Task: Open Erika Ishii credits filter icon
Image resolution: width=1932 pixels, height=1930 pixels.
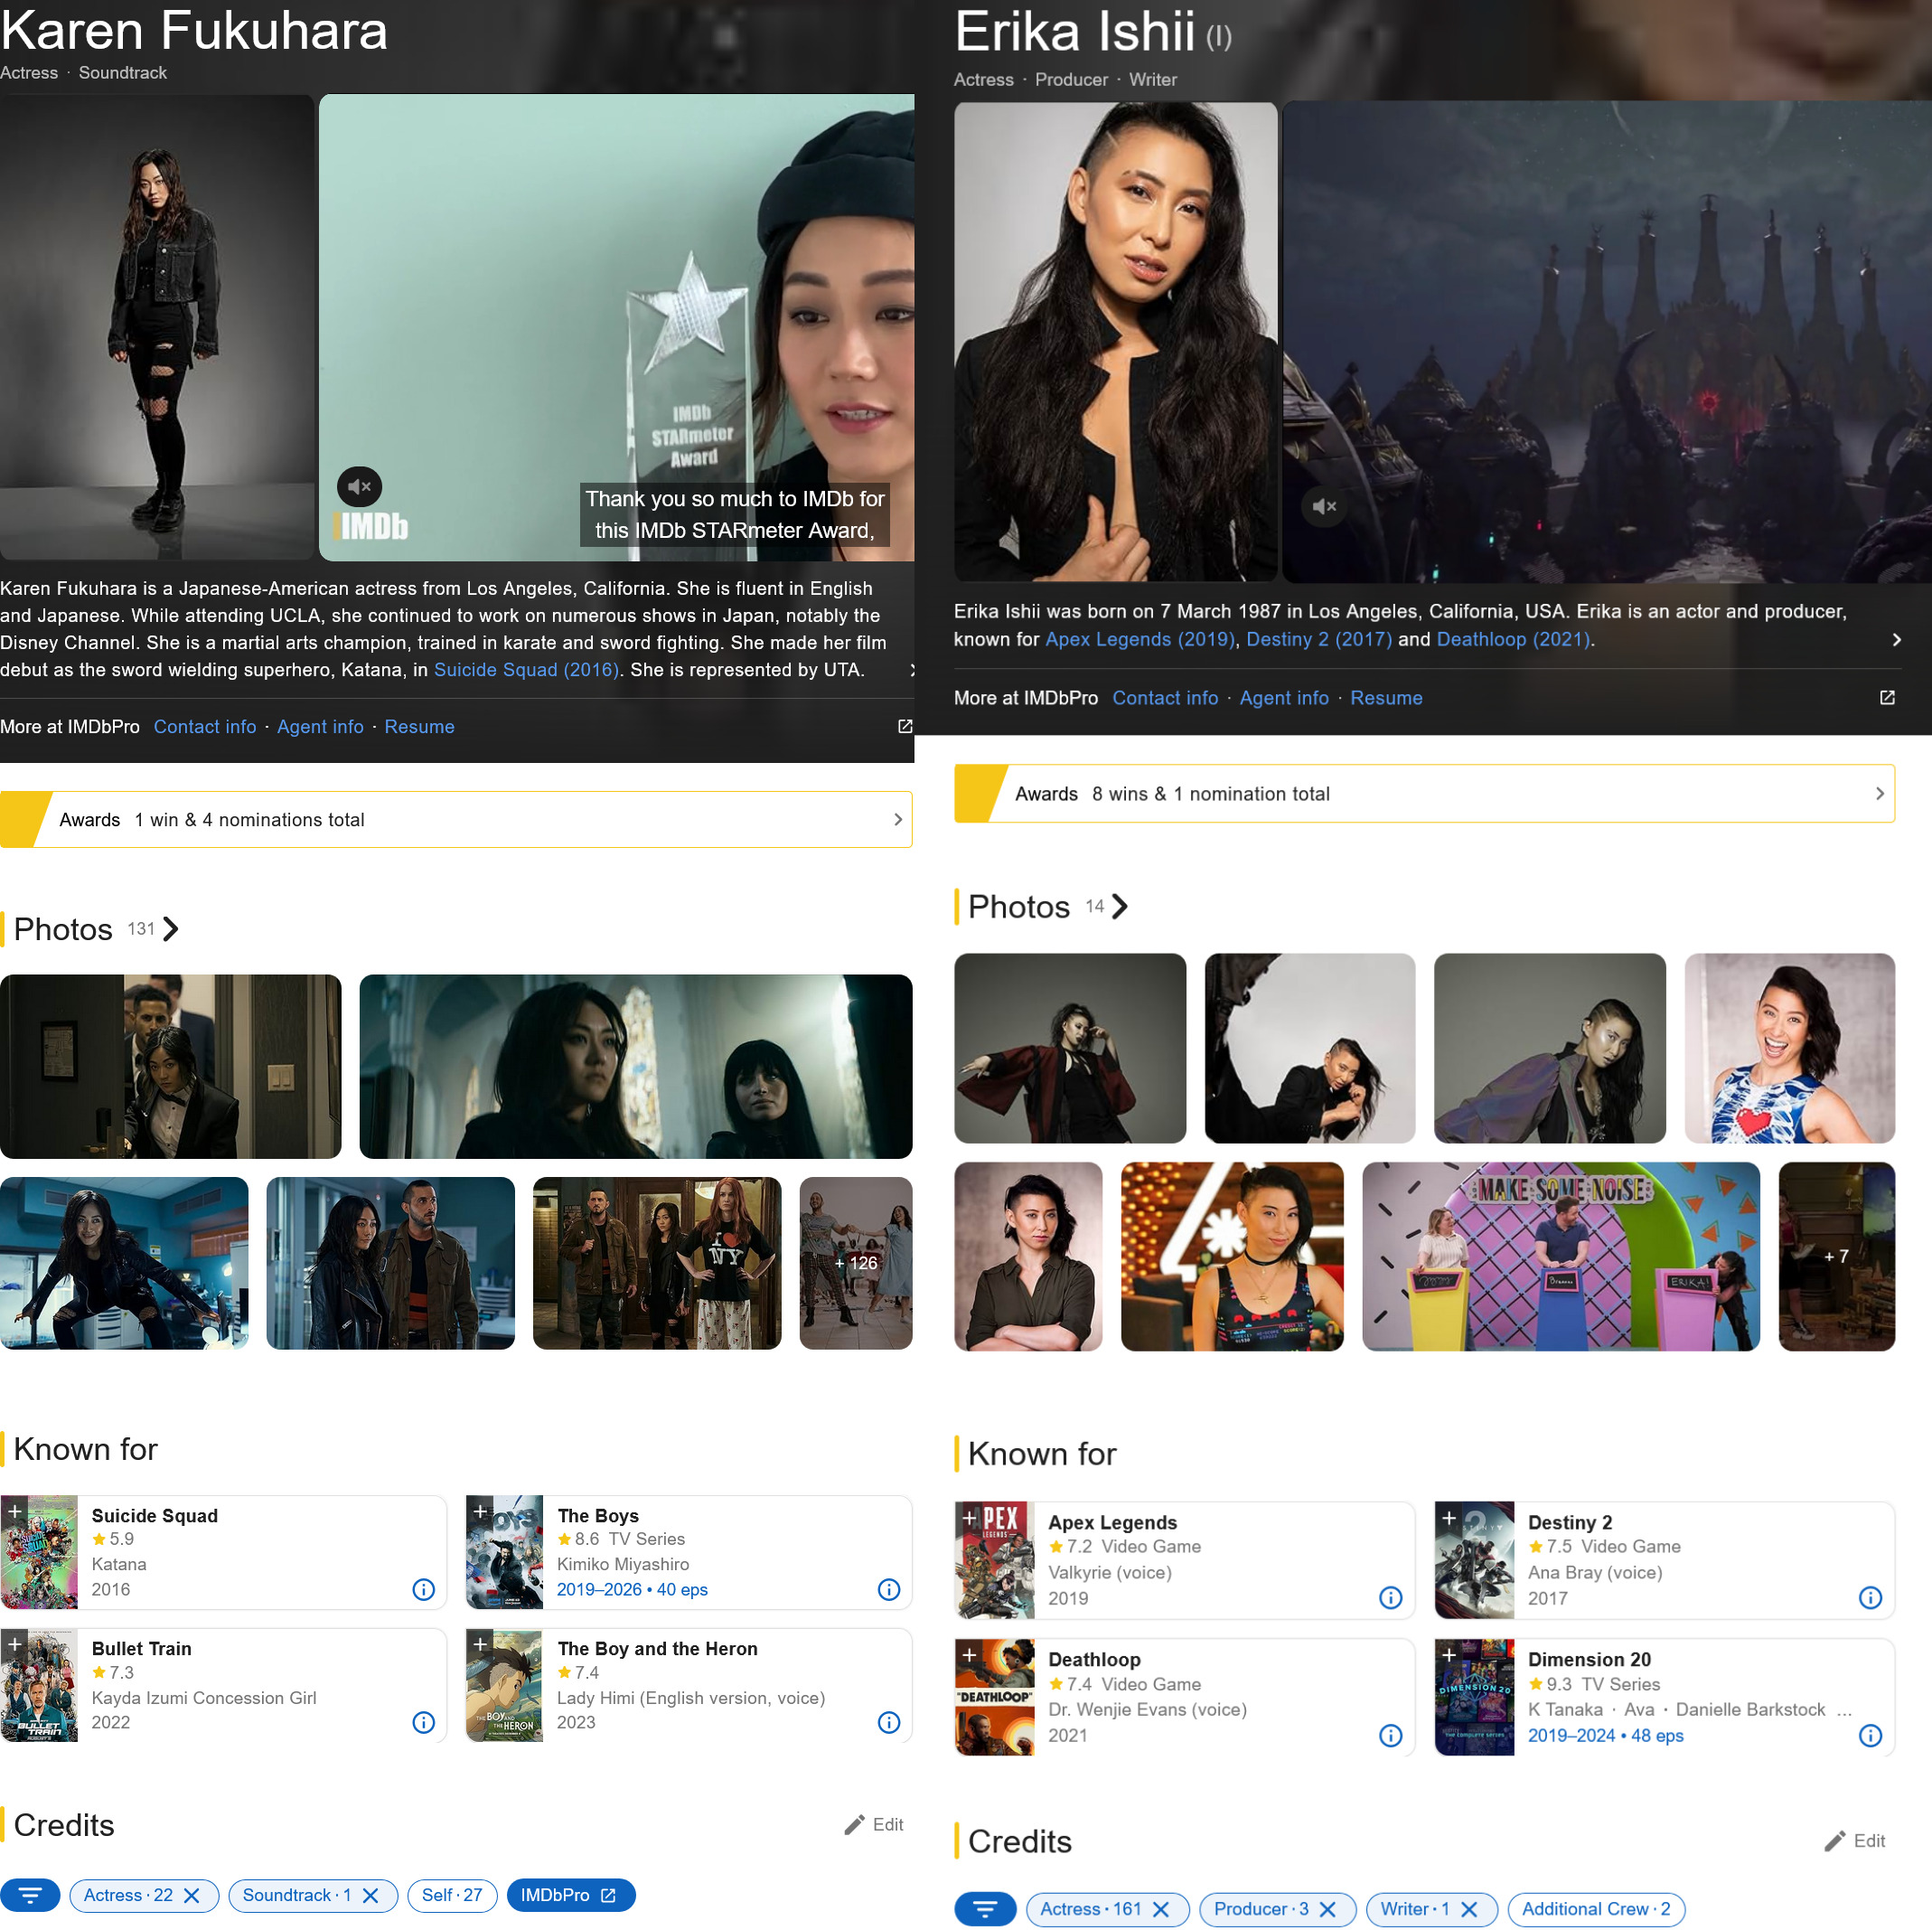Action: tap(985, 1908)
